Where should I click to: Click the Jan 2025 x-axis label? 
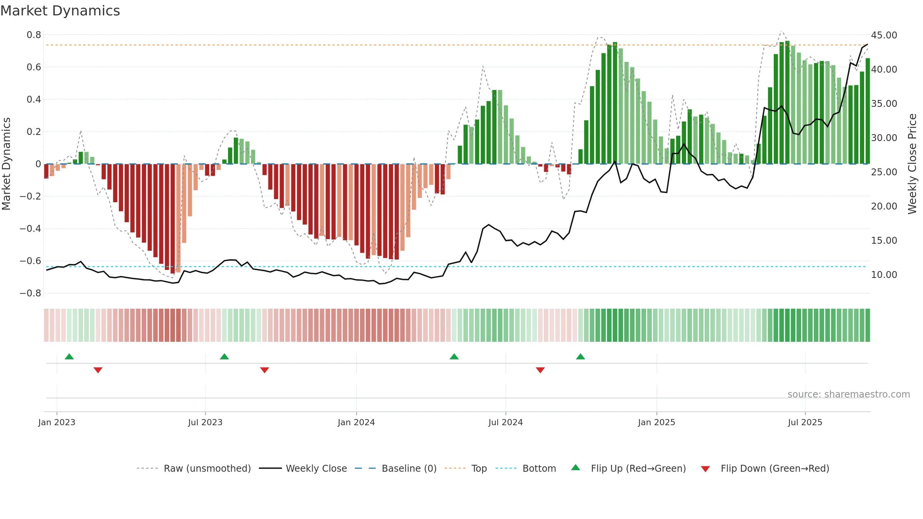tap(656, 422)
